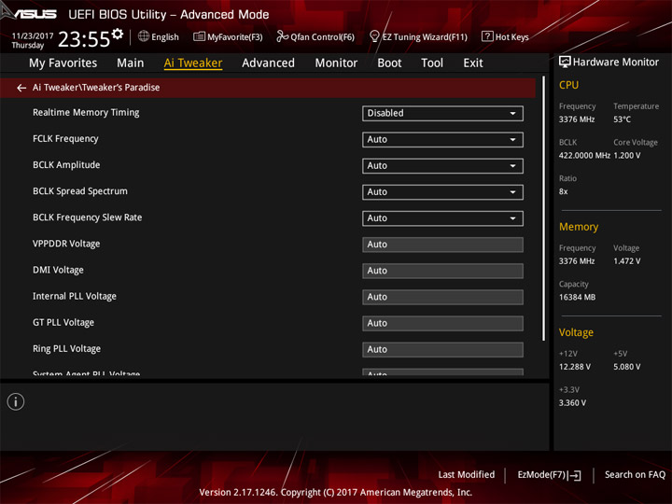Click the FCLK Frequency label
This screenshot has width=672, height=504.
coord(65,139)
